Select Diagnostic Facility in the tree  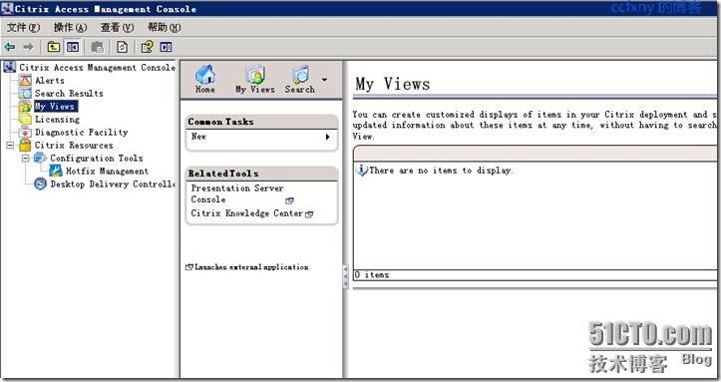tap(82, 133)
